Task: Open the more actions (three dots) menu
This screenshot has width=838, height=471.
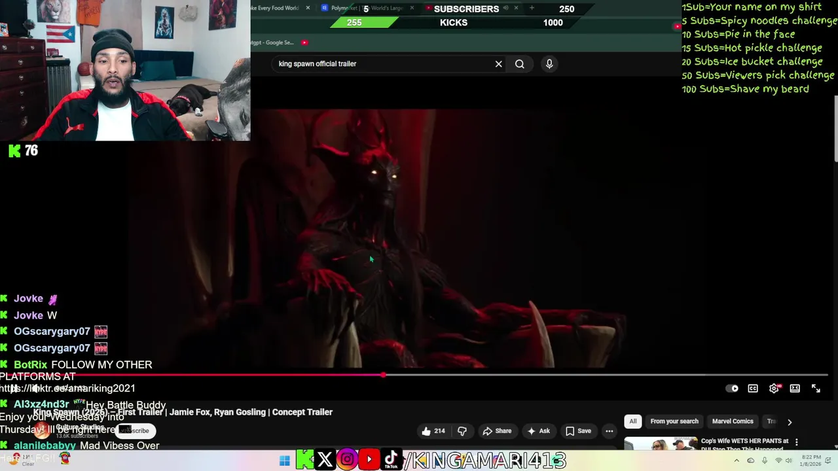Action: tap(610, 431)
